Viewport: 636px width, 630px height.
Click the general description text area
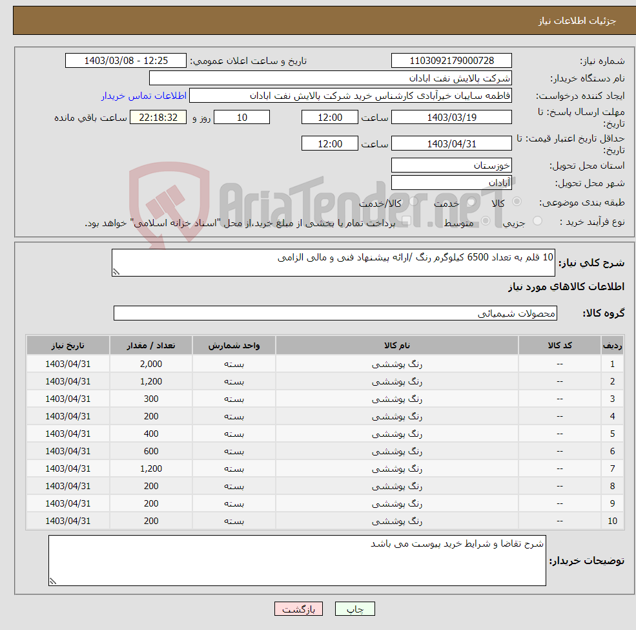(333, 262)
